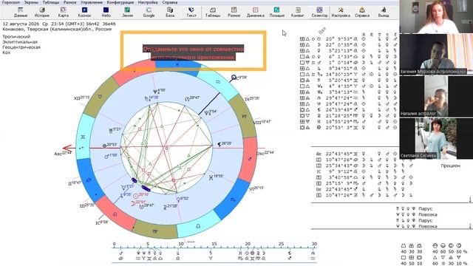Select the Saturn row 14°30'15" in planet table

pos(348,74)
